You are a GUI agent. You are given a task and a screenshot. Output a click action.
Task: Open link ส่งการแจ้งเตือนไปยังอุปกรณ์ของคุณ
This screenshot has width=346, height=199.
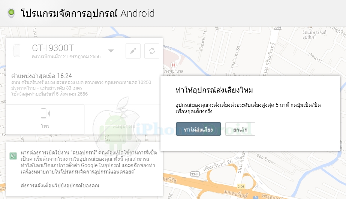(60, 186)
